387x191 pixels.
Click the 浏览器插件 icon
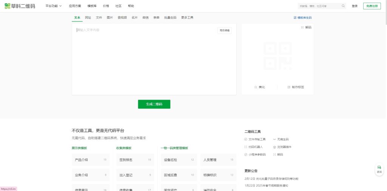pyautogui.click(x=274, y=147)
